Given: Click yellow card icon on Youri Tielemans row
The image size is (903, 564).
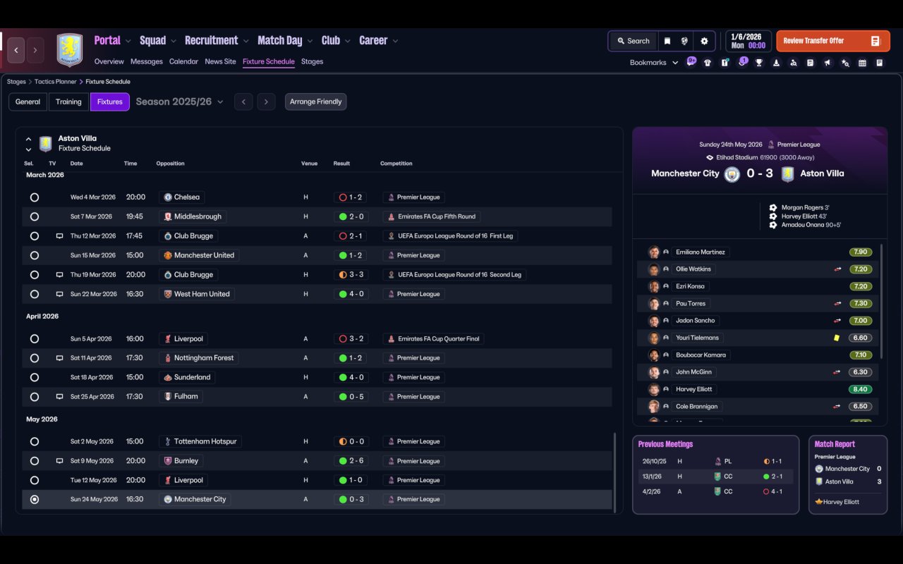Looking at the screenshot, I should click(837, 338).
